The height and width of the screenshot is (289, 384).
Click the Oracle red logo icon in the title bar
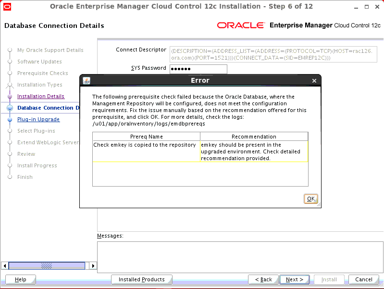pos(7,7)
